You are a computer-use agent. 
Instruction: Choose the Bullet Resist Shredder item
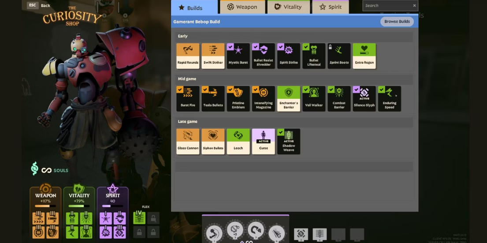[x=264, y=56]
